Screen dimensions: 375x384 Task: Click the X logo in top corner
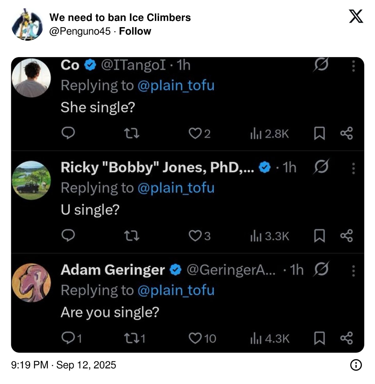click(x=356, y=17)
